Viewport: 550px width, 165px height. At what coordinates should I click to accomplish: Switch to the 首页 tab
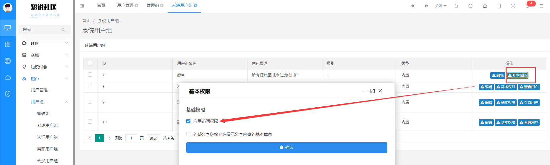[101, 5]
